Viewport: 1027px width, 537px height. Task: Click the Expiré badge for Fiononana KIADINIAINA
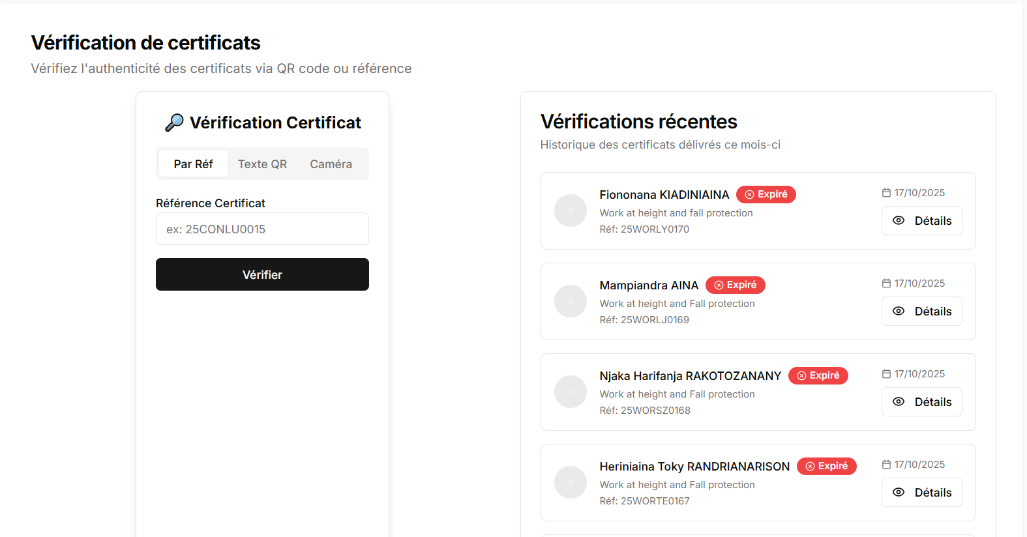(766, 194)
